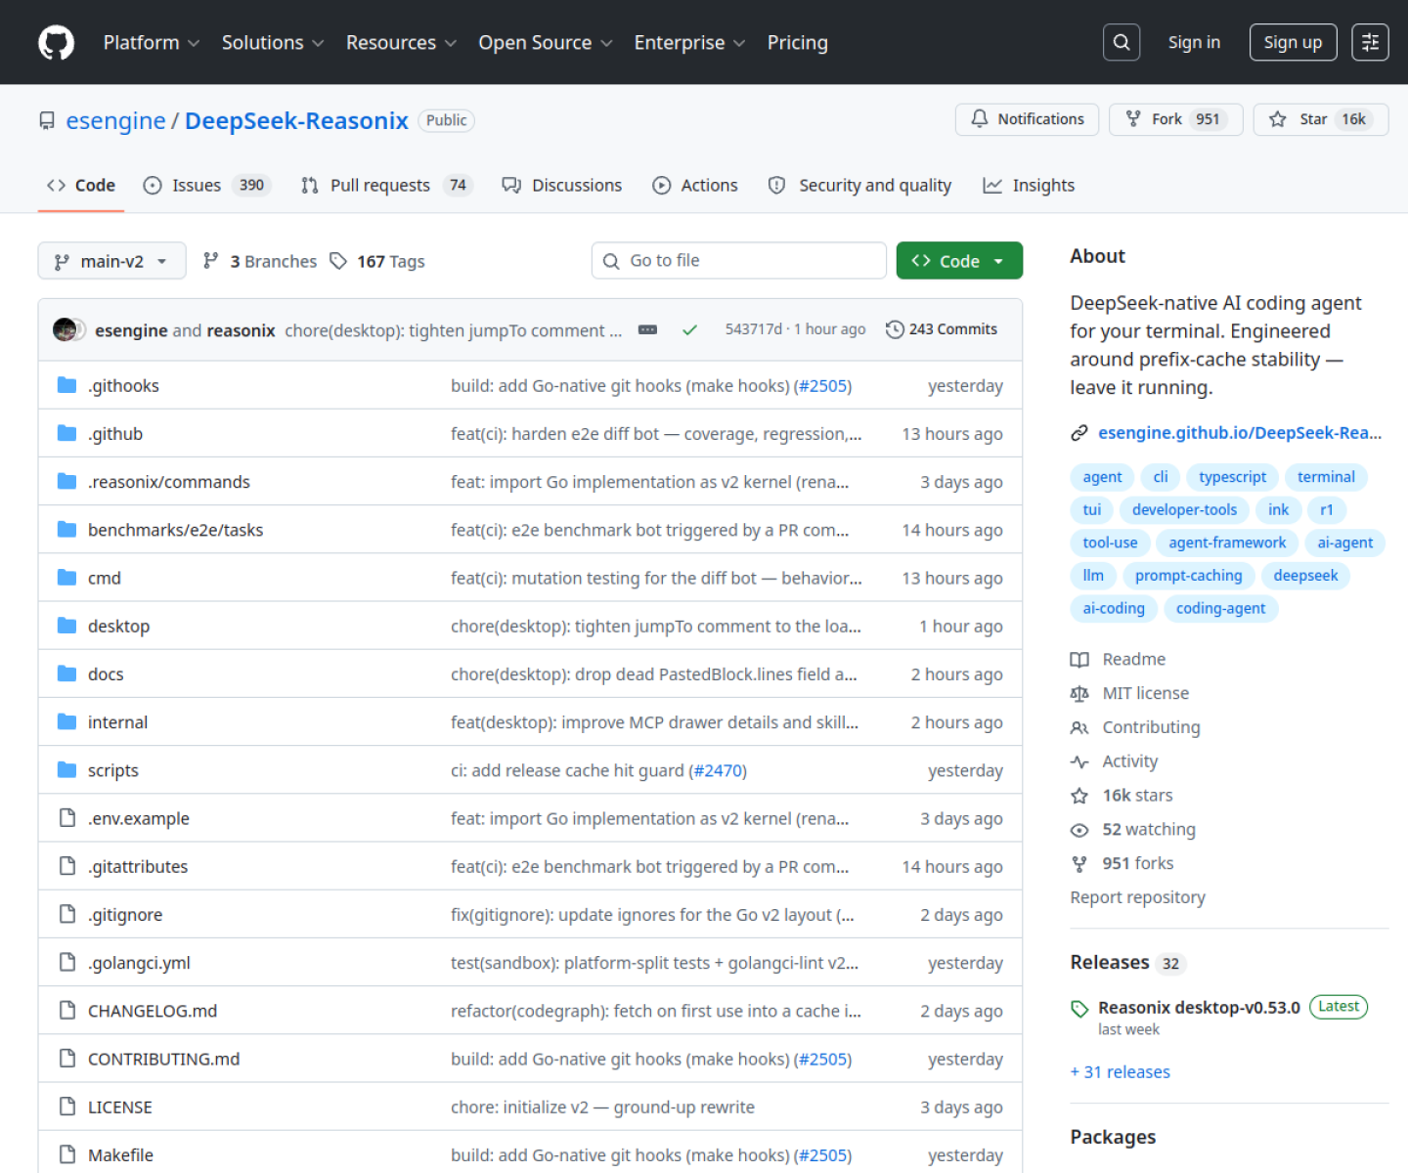Click the Notifications bell button
Screen dimensions: 1408x1173
[x=1027, y=119]
